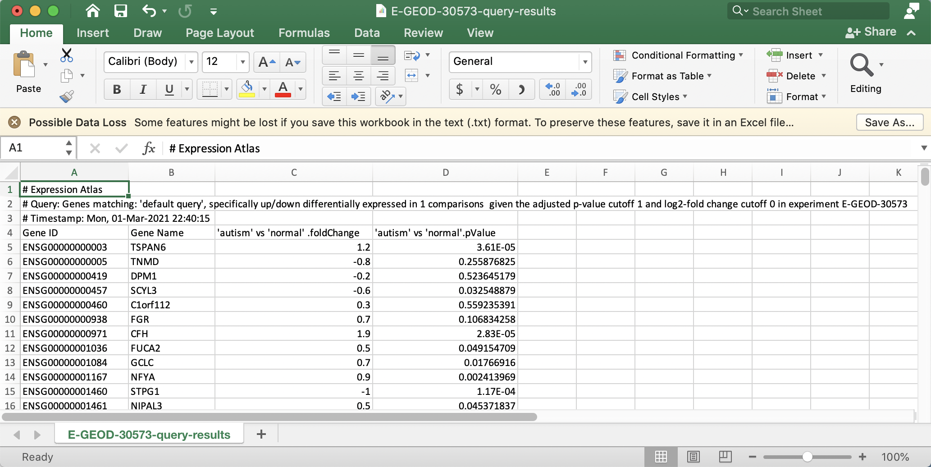The height and width of the screenshot is (467, 931).
Task: Open the font name dropdown
Action: (x=192, y=62)
